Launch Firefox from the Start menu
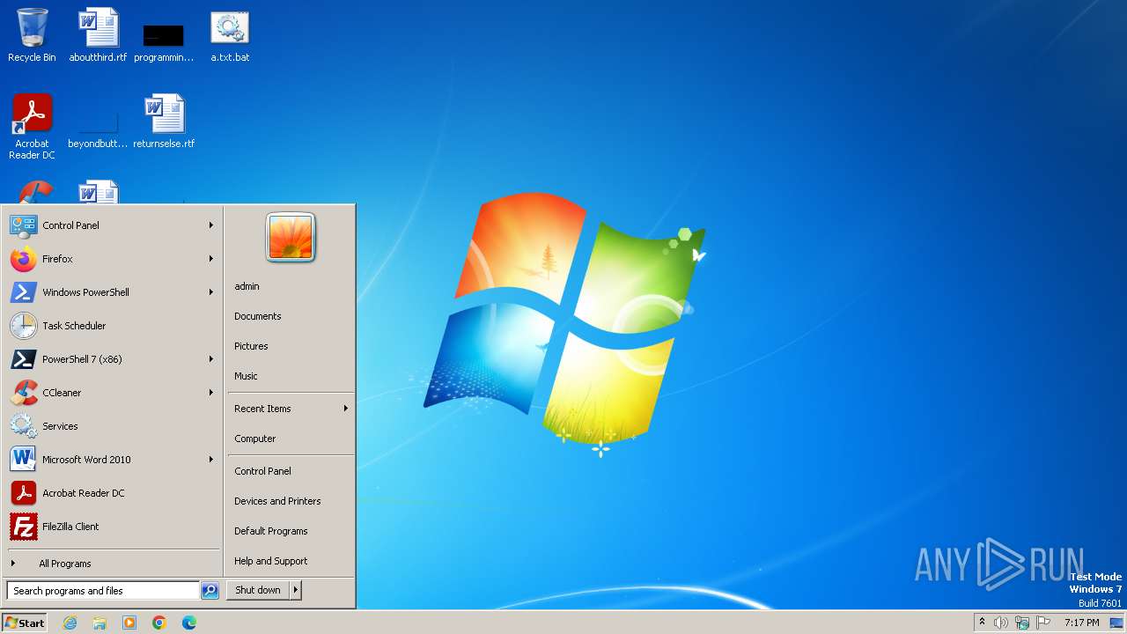Image resolution: width=1127 pixels, height=634 pixels. (112, 259)
